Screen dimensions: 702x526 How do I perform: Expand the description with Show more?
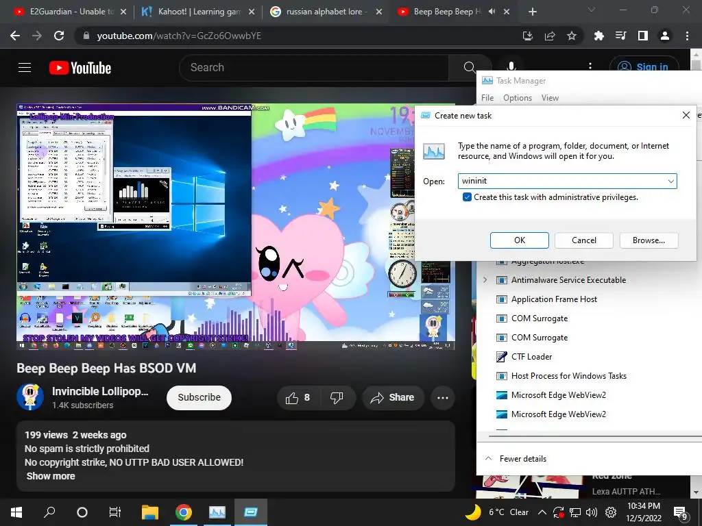click(51, 476)
